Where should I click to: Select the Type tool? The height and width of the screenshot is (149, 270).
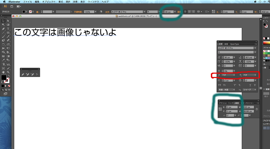(x=8, y=29)
